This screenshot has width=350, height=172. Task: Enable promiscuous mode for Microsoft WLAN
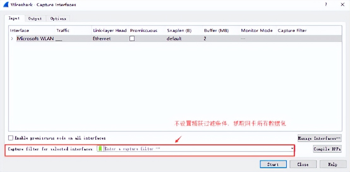coord(132,38)
